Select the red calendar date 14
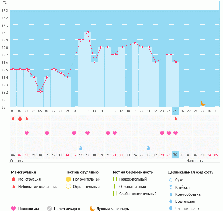223x211 pixels. 67,155
